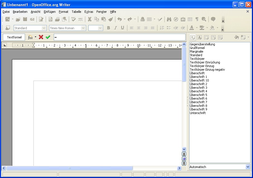The image size is (253, 178).
Task: Copy selection with the Copy icon
Action: click(97, 19)
